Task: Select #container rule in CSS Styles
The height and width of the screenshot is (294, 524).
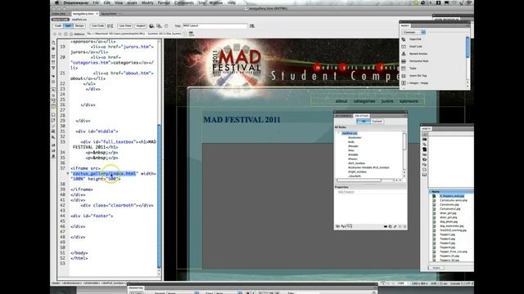Action: [355, 138]
